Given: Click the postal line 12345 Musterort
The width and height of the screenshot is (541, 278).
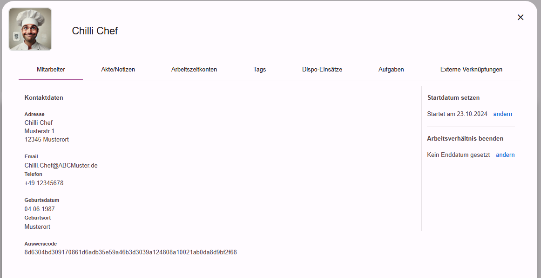Looking at the screenshot, I should [x=47, y=140].
